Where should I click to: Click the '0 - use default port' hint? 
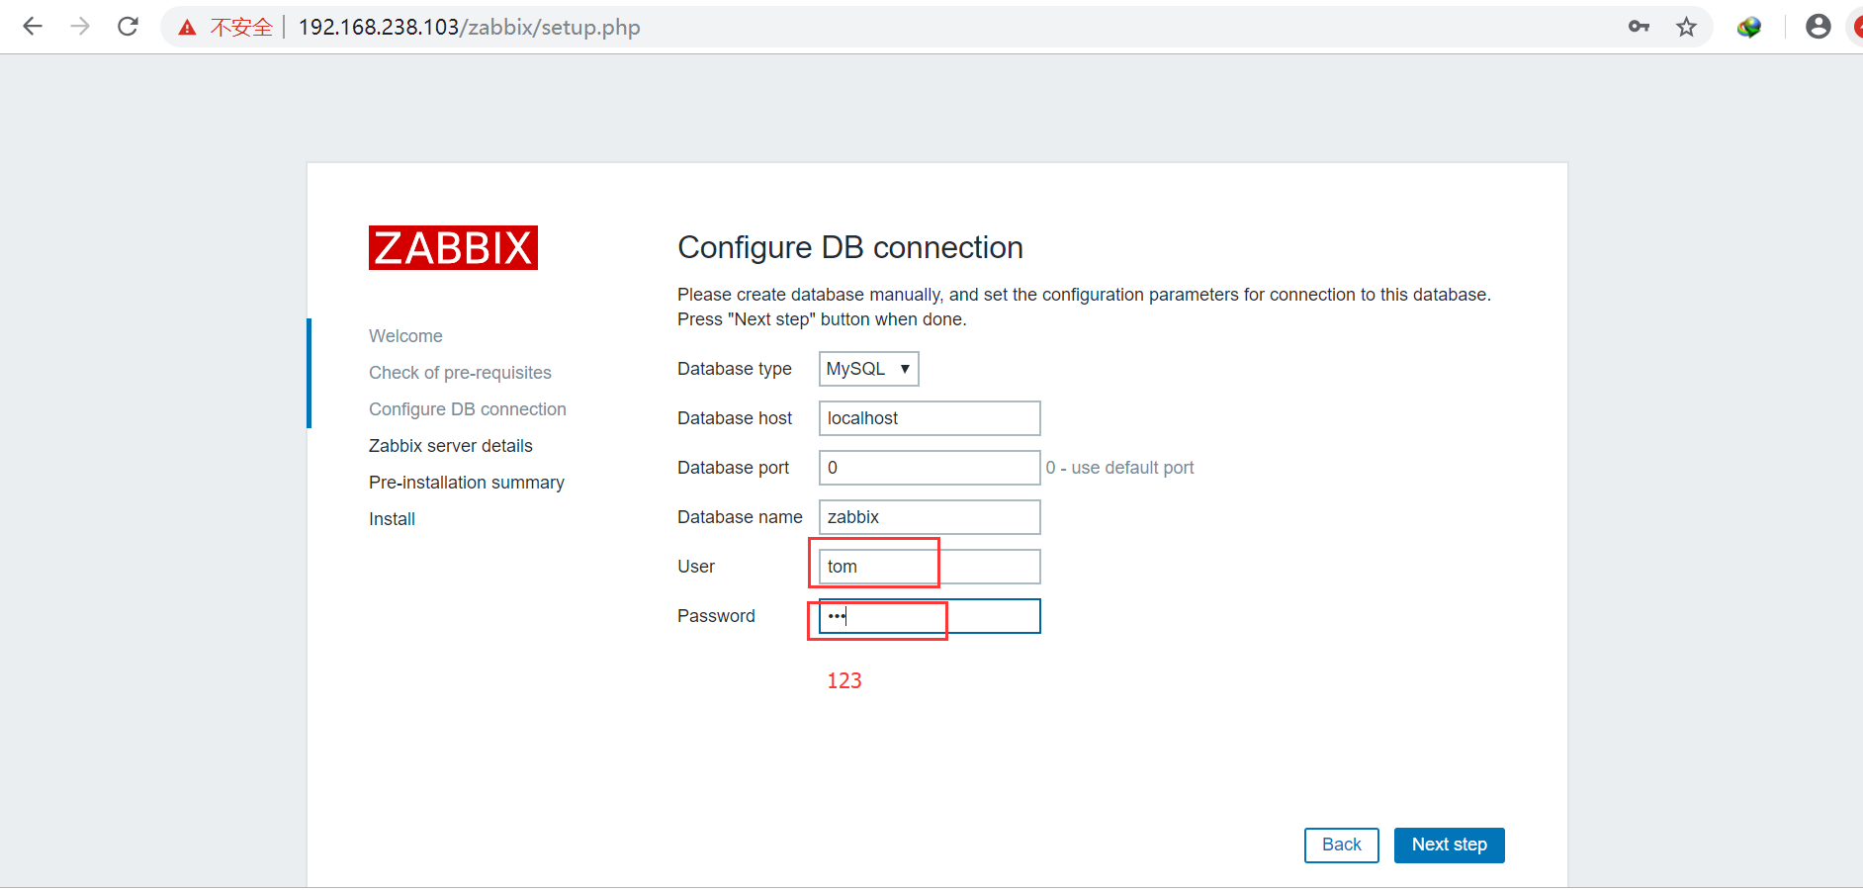point(1119,468)
